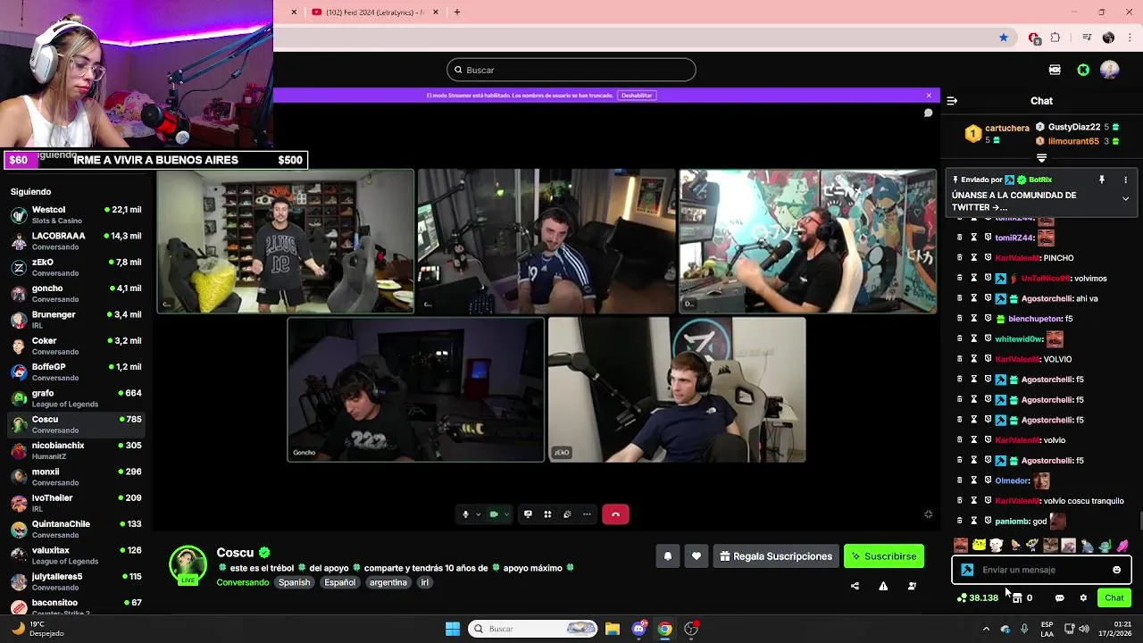
Task: Click Chrome icon in the taskbar
Action: [x=665, y=629]
